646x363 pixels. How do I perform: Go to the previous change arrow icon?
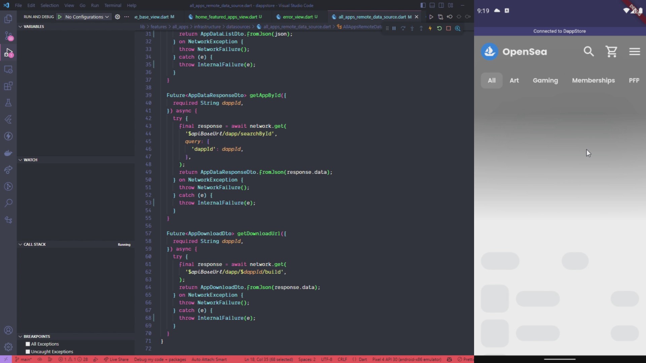450,17
